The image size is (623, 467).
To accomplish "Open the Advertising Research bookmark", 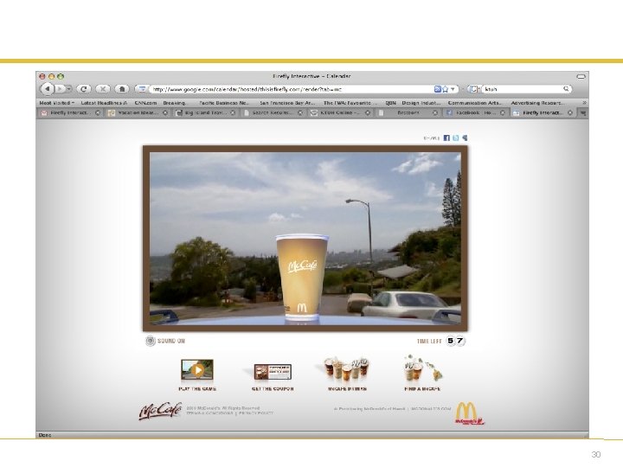I will pos(537,102).
